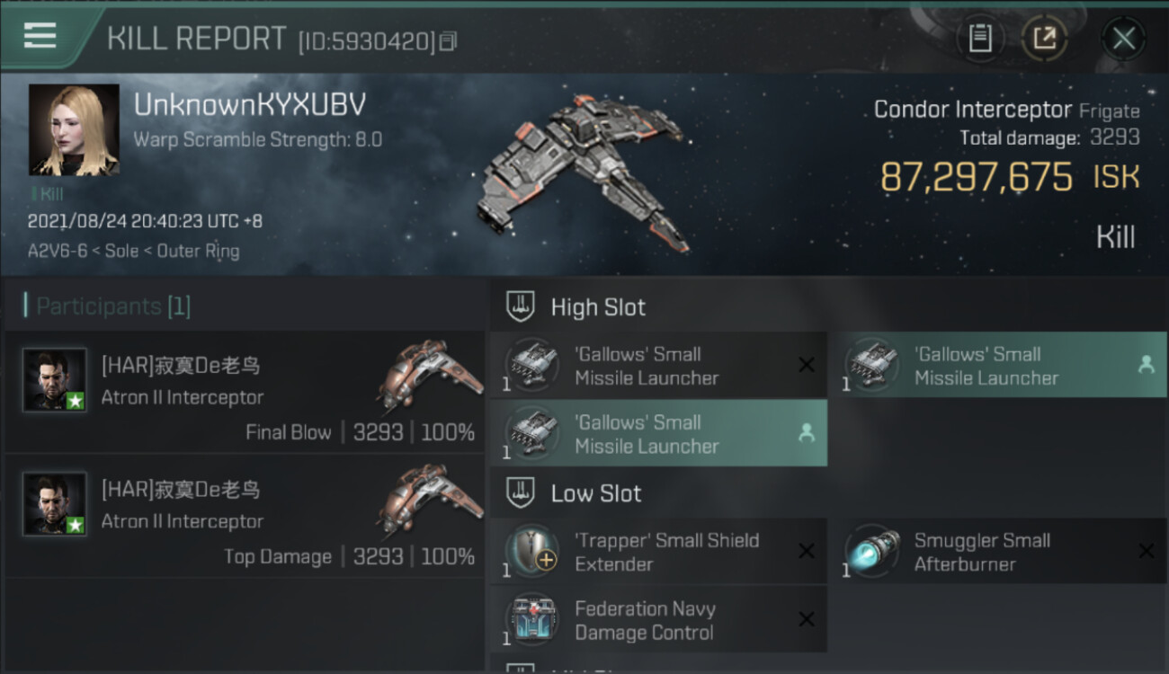This screenshot has height=674, width=1169.
Task: Copy the kill report ID icon
Action: tap(449, 40)
